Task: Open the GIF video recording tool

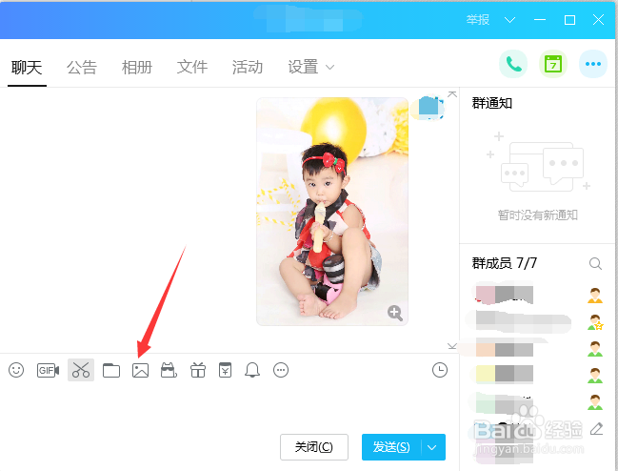Action: click(x=48, y=370)
